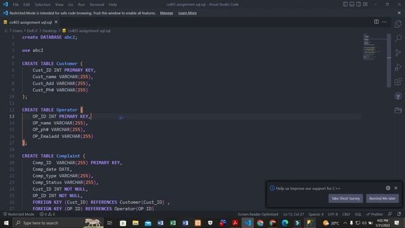The width and height of the screenshot is (405, 228).
Task: Open the Run and Debug view
Action: click(398, 67)
